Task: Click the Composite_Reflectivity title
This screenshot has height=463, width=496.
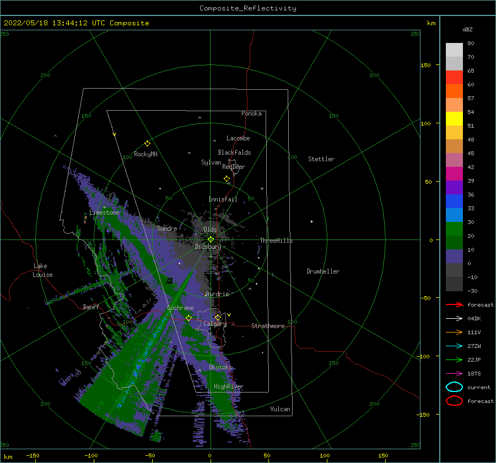Action: [x=248, y=8]
